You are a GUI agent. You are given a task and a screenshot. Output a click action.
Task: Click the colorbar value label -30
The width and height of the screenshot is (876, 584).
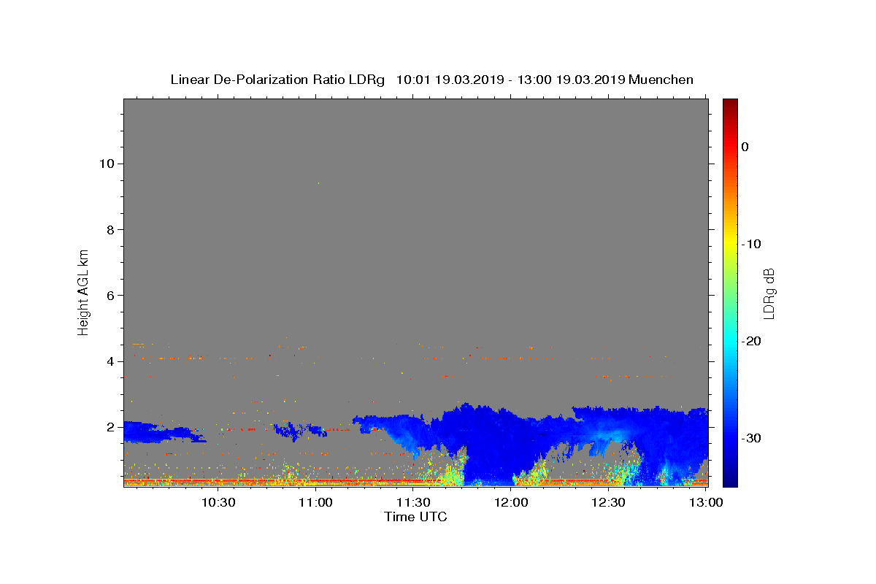pyautogui.click(x=751, y=438)
